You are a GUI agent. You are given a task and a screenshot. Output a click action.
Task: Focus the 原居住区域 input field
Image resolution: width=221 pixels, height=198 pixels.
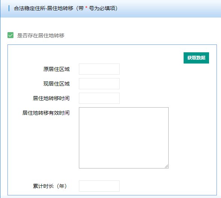point(99,69)
